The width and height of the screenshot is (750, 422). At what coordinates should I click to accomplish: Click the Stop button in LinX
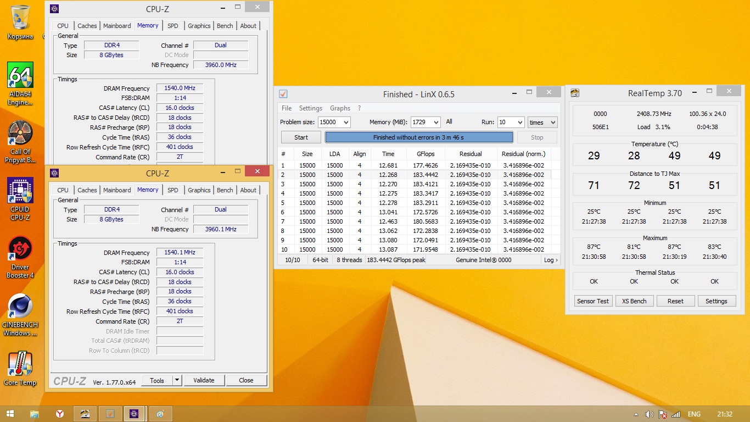537,137
